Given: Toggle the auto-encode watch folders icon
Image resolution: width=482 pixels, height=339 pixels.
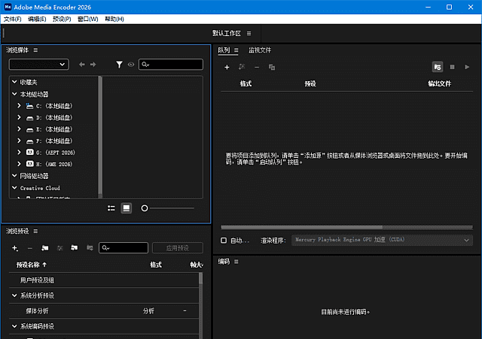Looking at the screenshot, I should point(438,67).
